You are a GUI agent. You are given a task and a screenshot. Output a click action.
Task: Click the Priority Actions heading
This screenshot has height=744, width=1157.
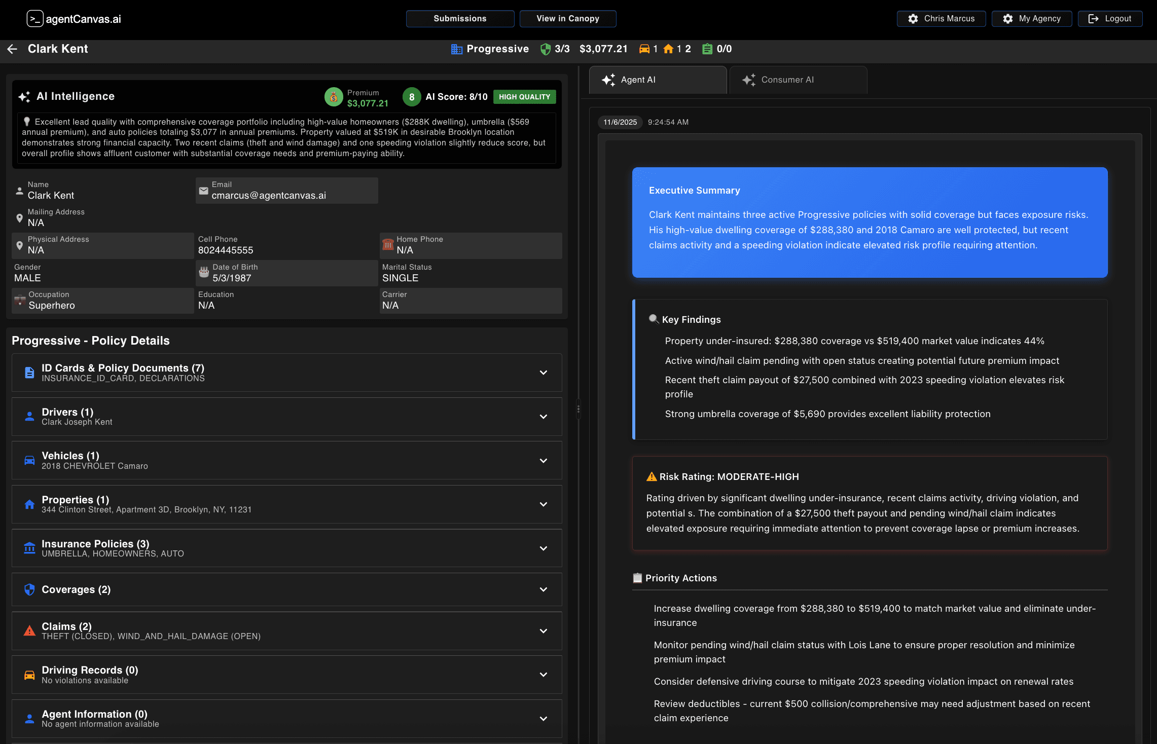coord(681,578)
